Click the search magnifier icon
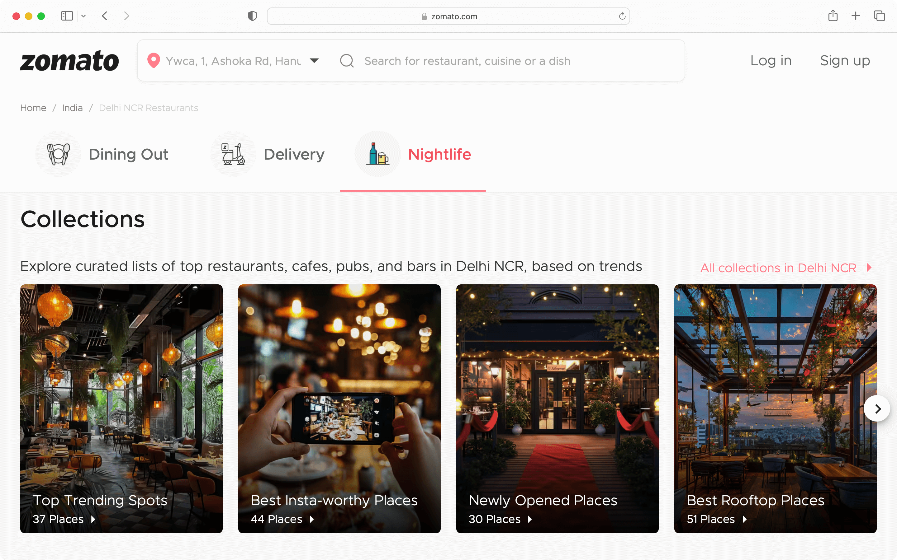Screen dimensions: 897x560 tap(347, 61)
